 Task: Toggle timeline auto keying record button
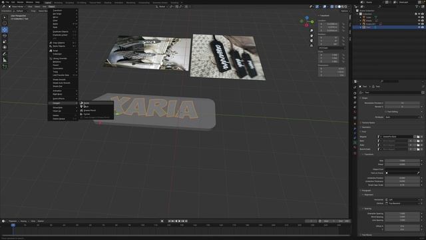click(x=162, y=221)
